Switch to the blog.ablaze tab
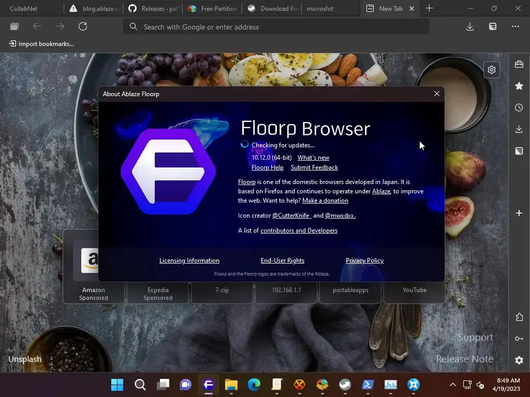The height and width of the screenshot is (397, 530). (94, 8)
